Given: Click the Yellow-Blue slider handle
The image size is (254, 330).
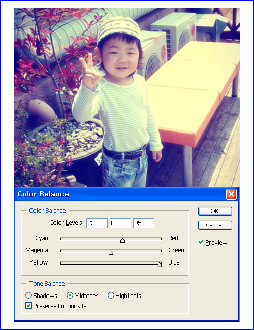Looking at the screenshot, I should (159, 265).
